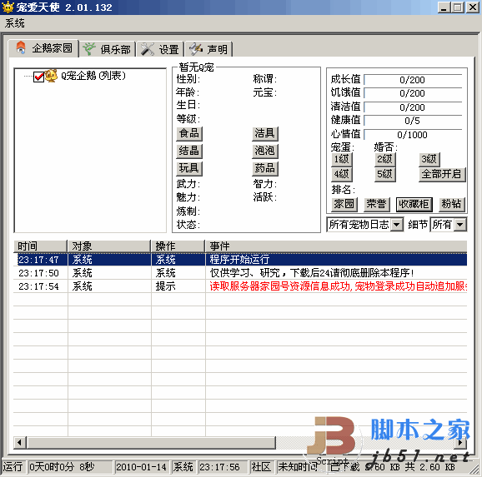Screen dimensions: 482x477
Task: Click the 全部开启 button
Action: [x=442, y=175]
